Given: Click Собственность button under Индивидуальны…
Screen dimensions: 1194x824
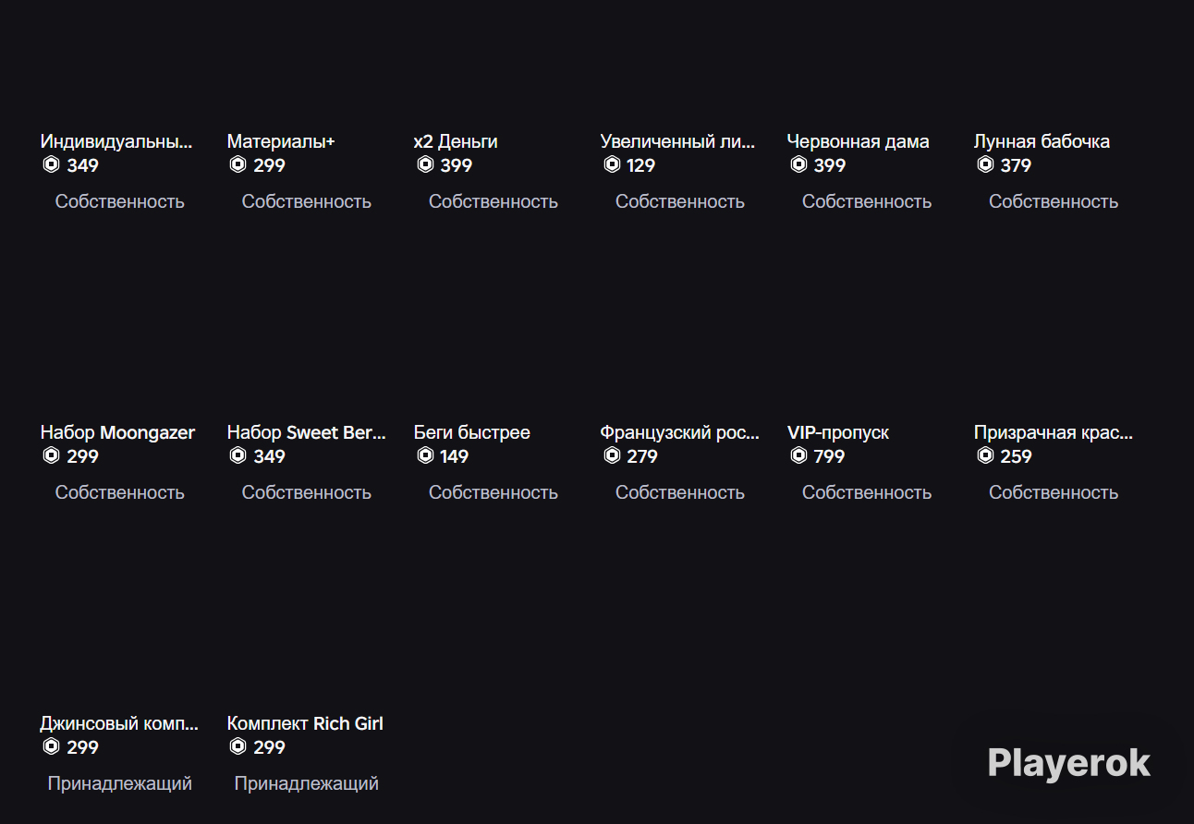Looking at the screenshot, I should click(120, 201).
